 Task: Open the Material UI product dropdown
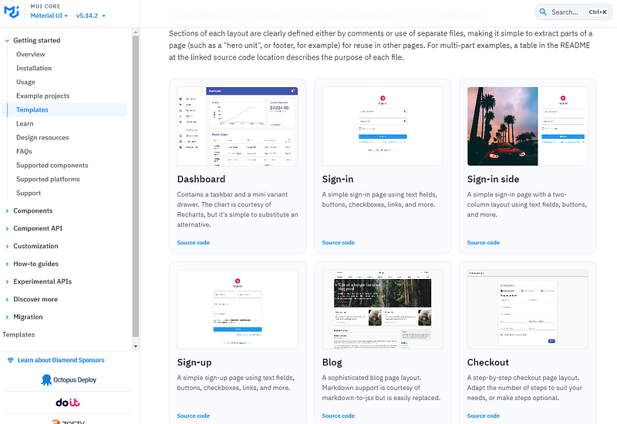coord(49,15)
